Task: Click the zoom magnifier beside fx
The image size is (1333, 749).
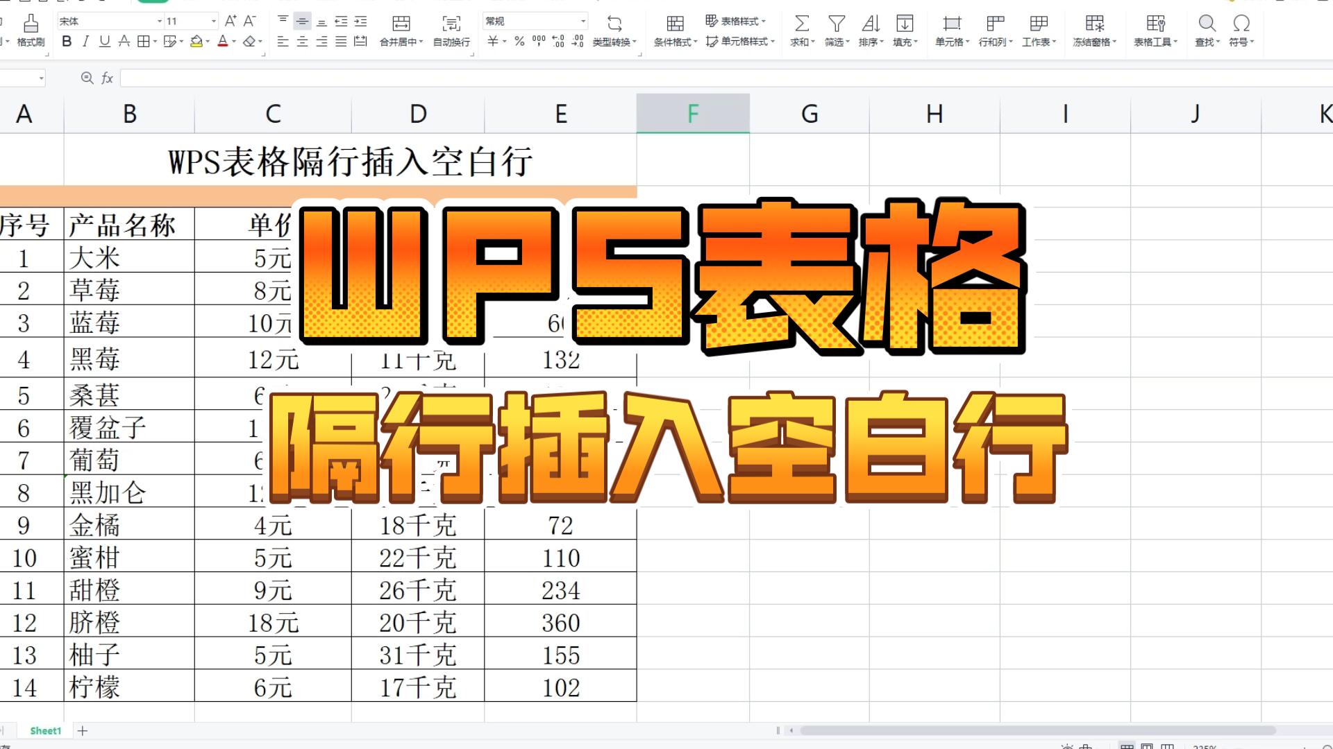Action: 87,78
